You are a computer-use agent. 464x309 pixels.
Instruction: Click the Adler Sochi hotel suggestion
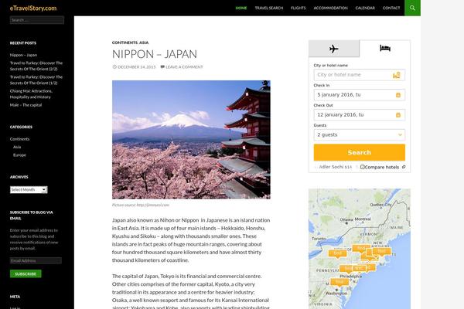336,167
